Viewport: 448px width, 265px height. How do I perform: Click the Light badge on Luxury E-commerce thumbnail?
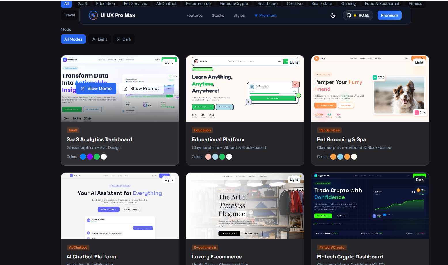point(294,180)
